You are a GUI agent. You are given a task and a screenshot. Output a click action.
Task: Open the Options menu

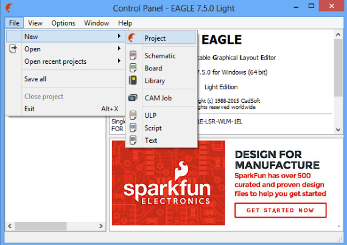(x=63, y=23)
